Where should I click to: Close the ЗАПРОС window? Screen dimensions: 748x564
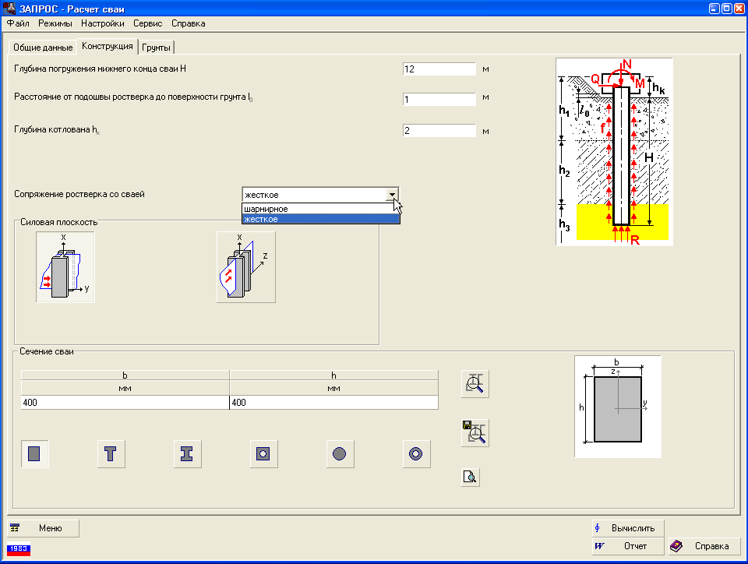click(739, 9)
